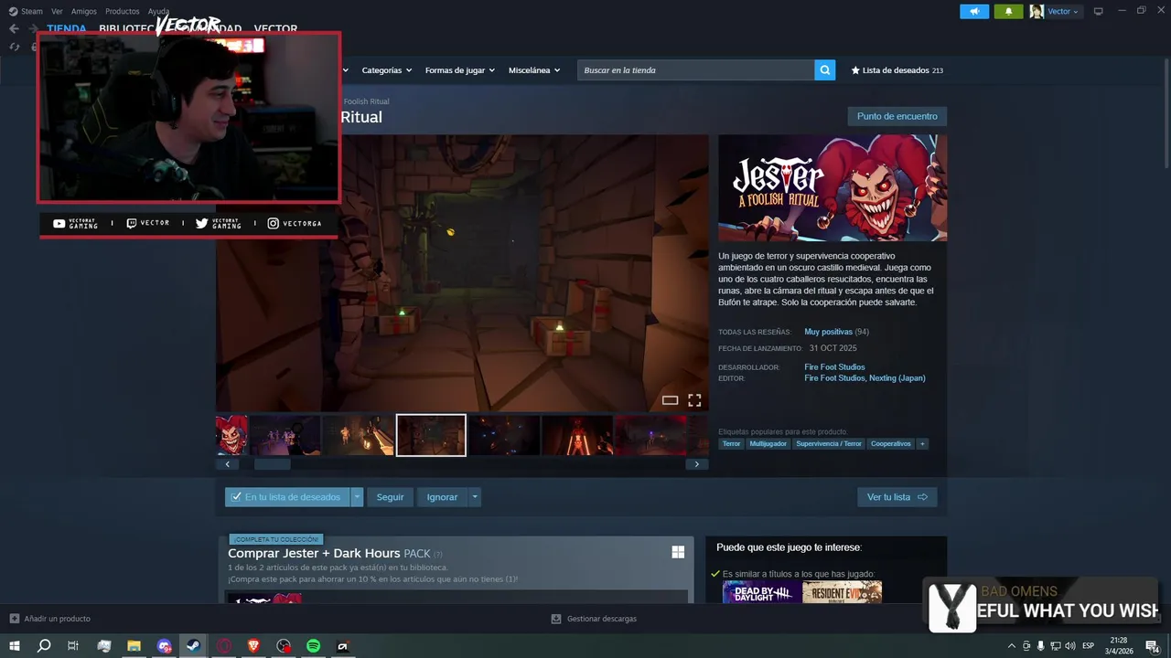Open Discord from the taskbar
1171x658 pixels.
coord(164,646)
